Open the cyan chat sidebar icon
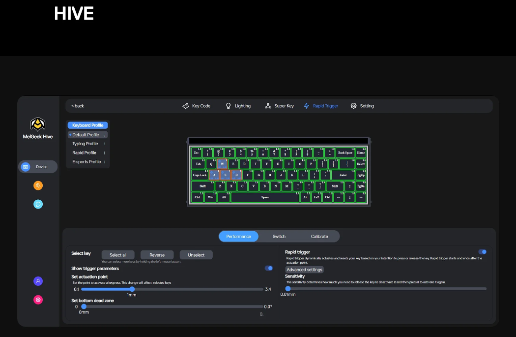This screenshot has width=516, height=337. pos(38,204)
